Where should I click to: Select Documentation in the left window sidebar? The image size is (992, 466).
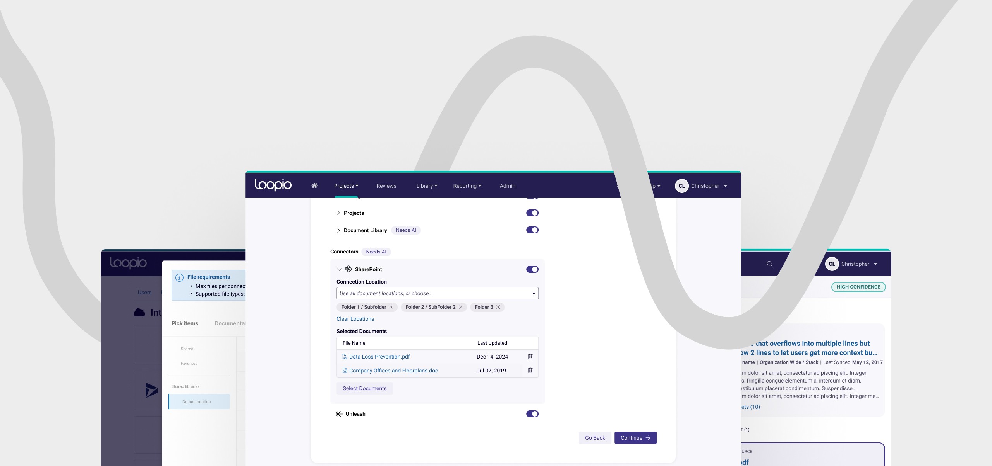click(199, 401)
